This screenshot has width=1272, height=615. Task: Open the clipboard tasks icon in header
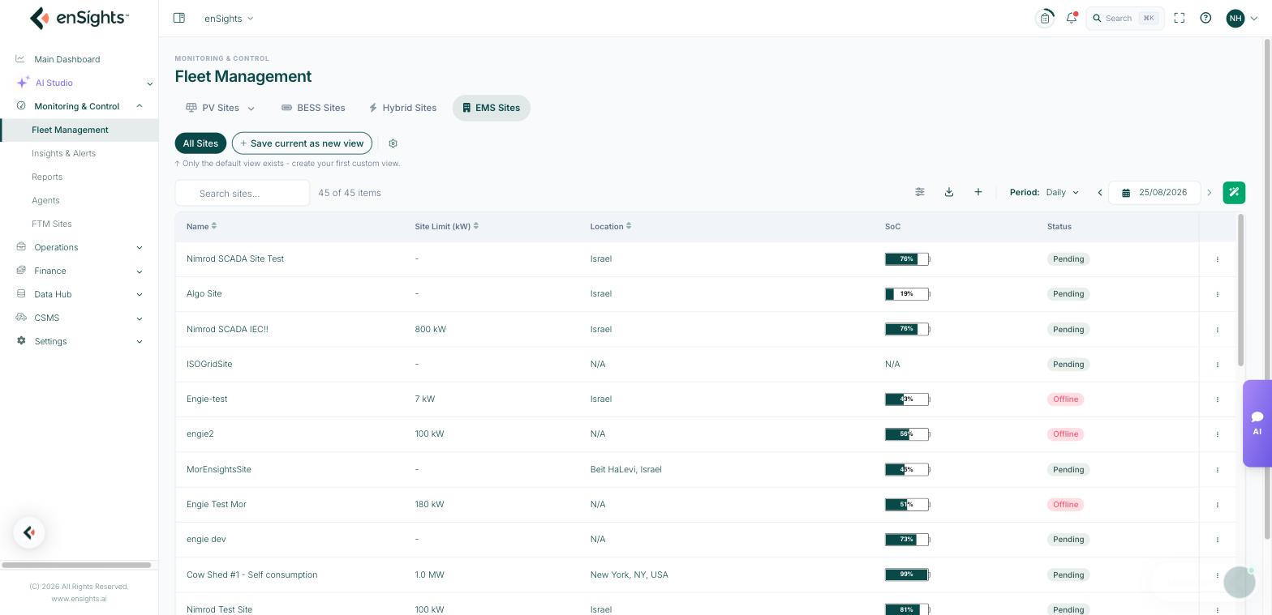[1045, 18]
